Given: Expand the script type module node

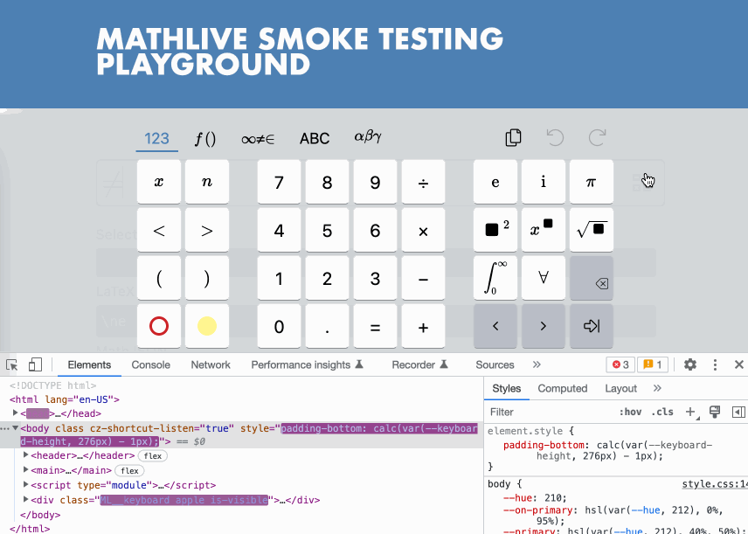Looking at the screenshot, I should [x=25, y=485].
